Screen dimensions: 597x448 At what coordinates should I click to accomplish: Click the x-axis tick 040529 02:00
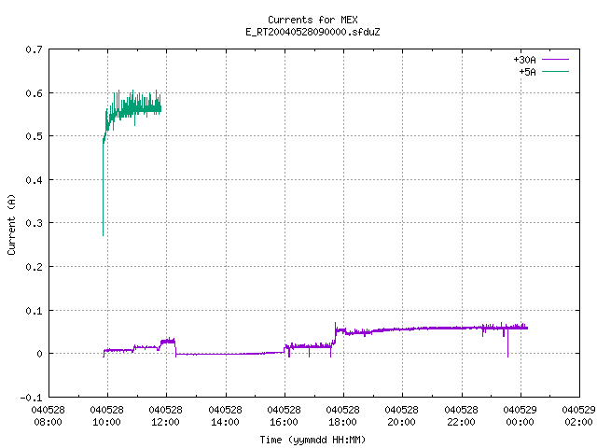(578, 416)
